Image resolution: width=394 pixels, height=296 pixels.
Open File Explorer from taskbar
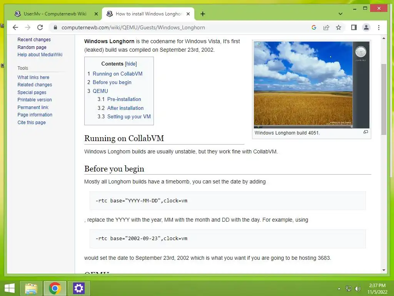31,288
